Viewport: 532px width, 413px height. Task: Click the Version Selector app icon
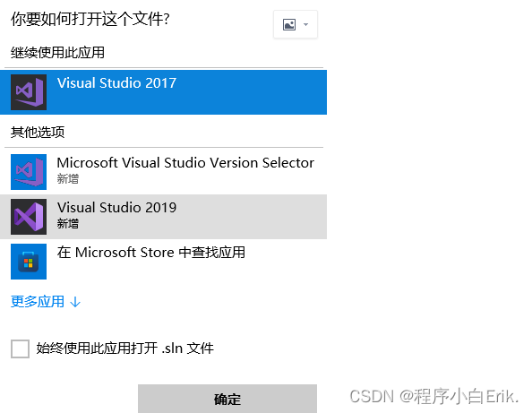pos(29,172)
